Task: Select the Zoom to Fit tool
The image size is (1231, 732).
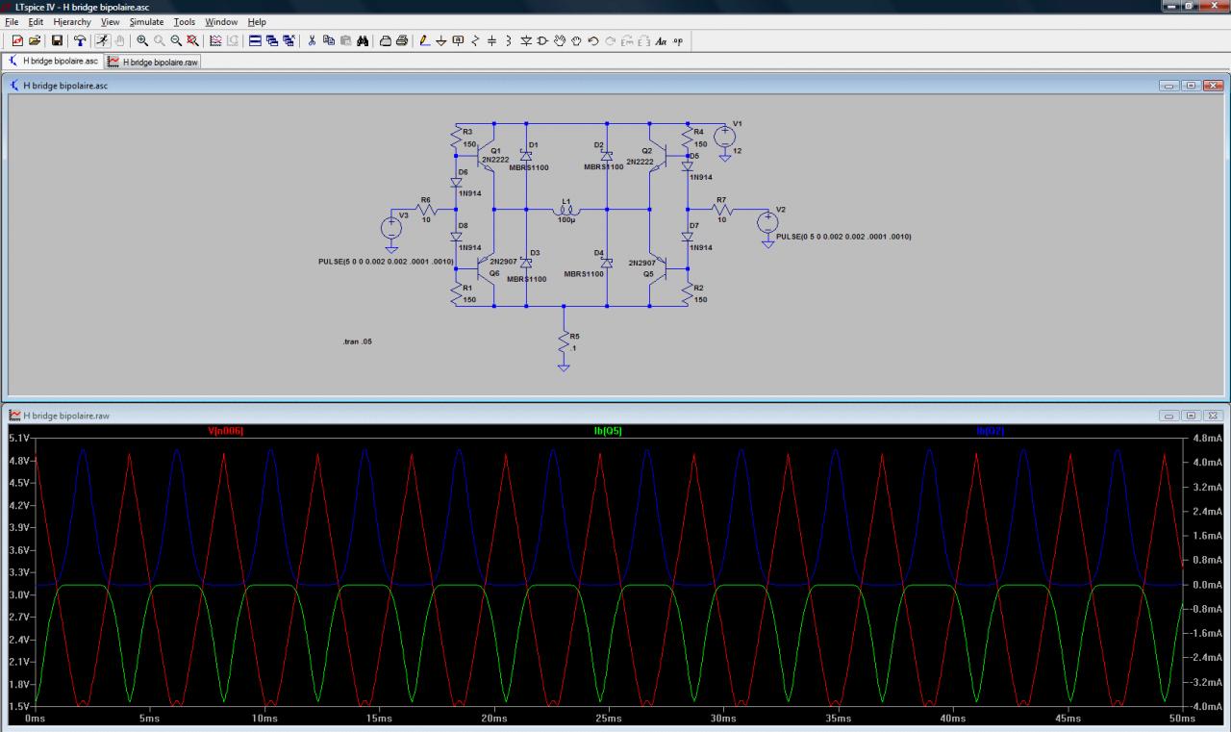Action: tap(192, 40)
